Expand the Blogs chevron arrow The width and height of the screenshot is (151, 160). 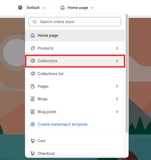click(x=117, y=99)
